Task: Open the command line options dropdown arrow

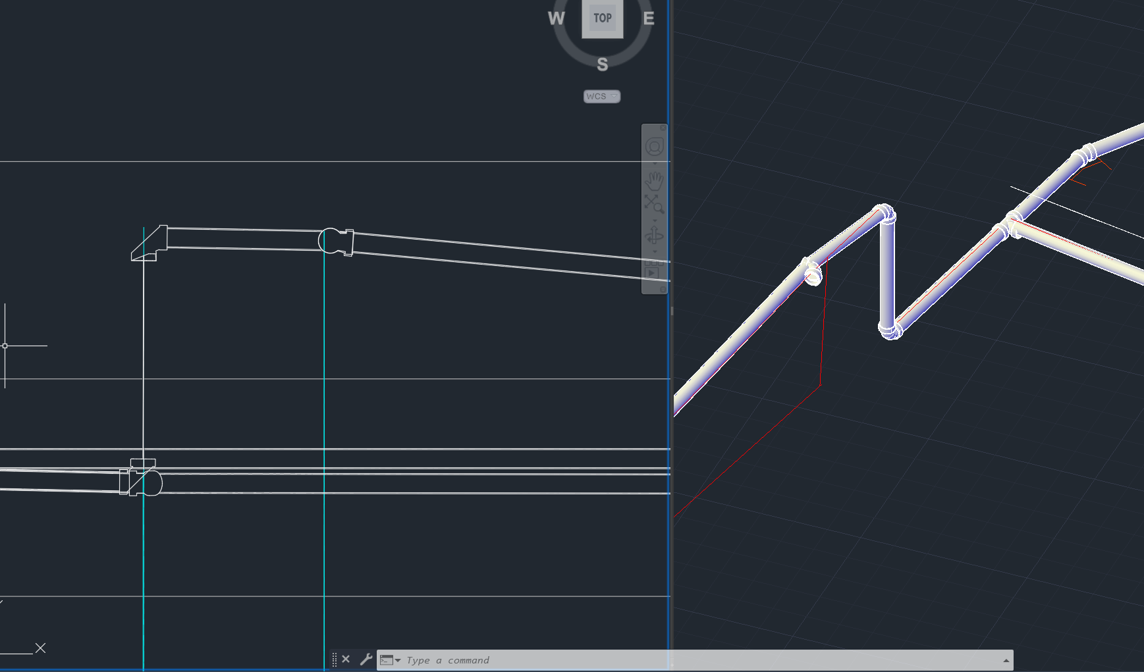Action: [x=398, y=659]
